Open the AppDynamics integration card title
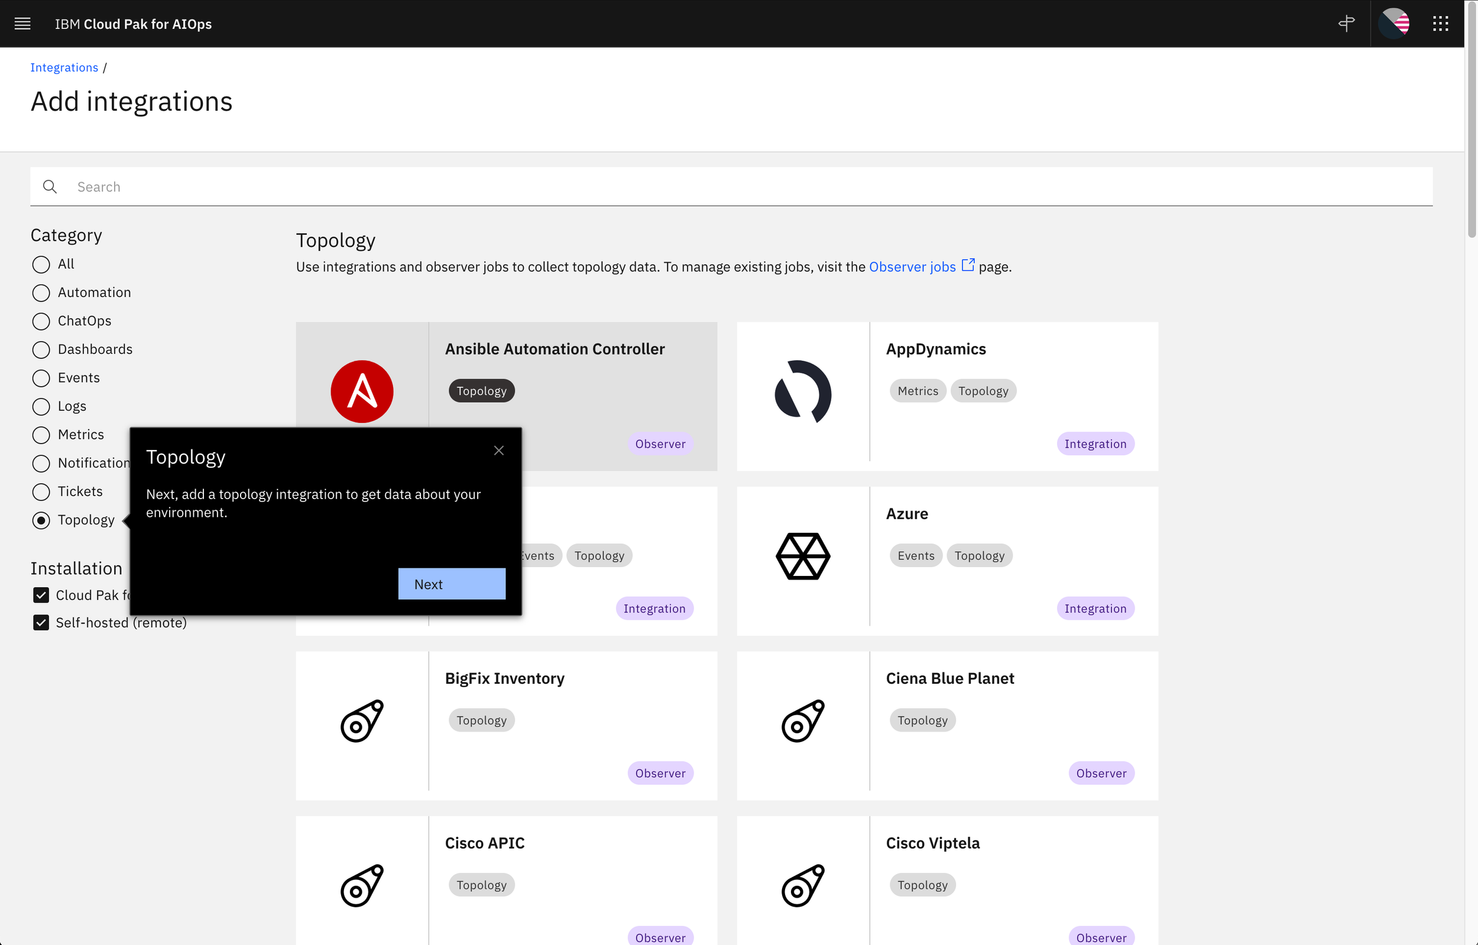 click(936, 349)
